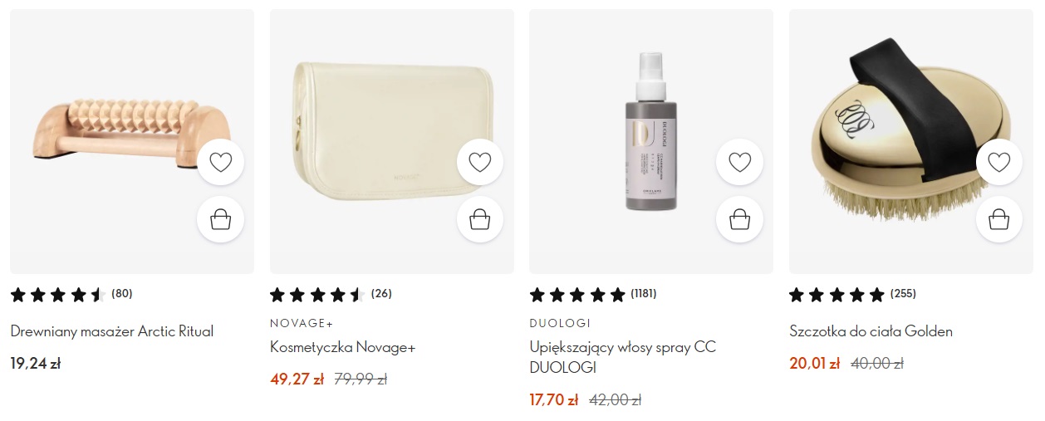Image resolution: width=1045 pixels, height=421 pixels.
Task: Open Kosmetyczka Novage+ product title
Action: click(x=342, y=347)
